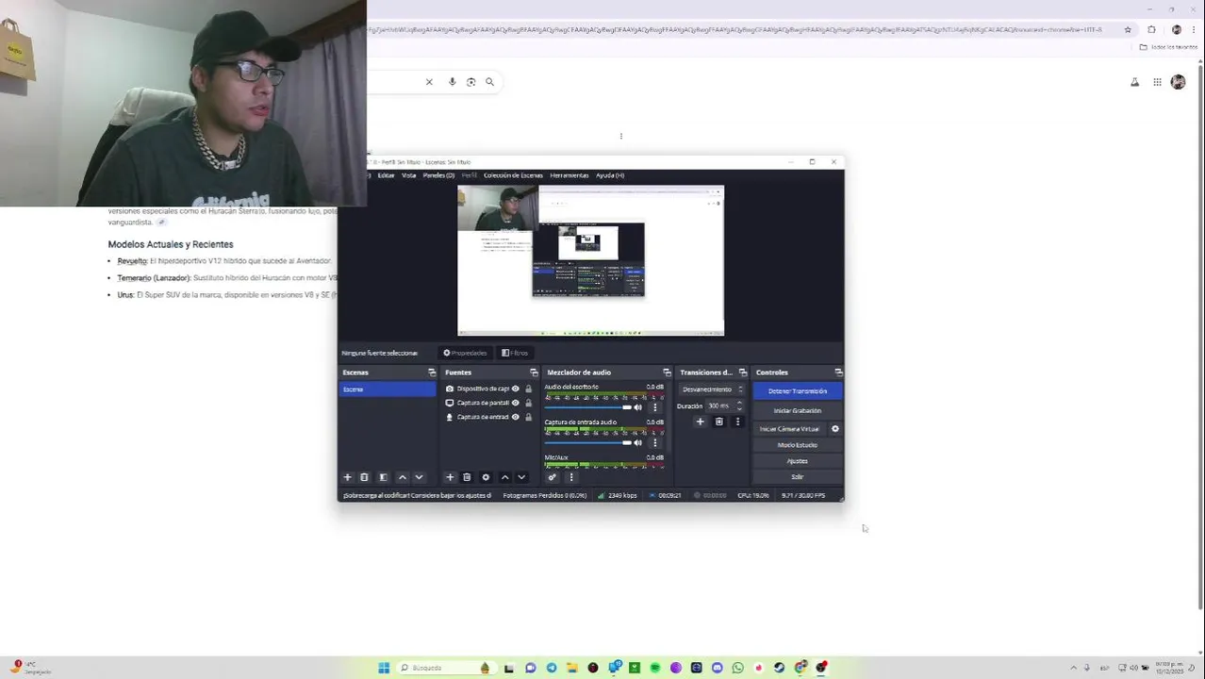The height and width of the screenshot is (679, 1205).
Task: Bookmark page with star icon
Action: tap(1128, 29)
